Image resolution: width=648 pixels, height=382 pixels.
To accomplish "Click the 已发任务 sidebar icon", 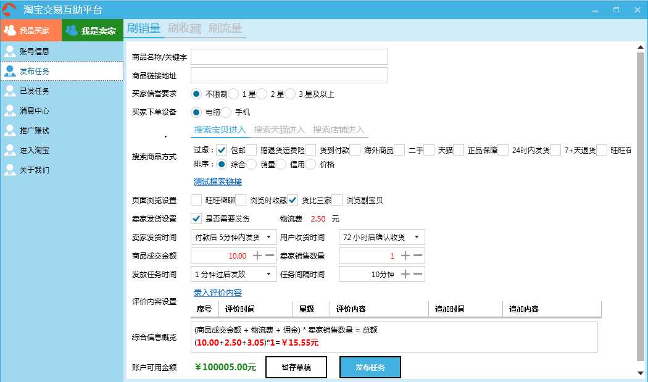I will [9, 91].
